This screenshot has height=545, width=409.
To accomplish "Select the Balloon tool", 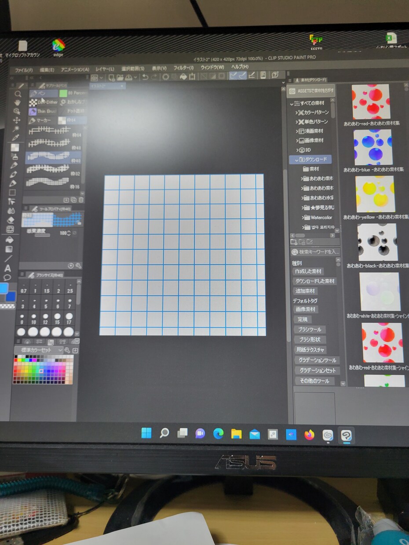I will click(x=7, y=277).
